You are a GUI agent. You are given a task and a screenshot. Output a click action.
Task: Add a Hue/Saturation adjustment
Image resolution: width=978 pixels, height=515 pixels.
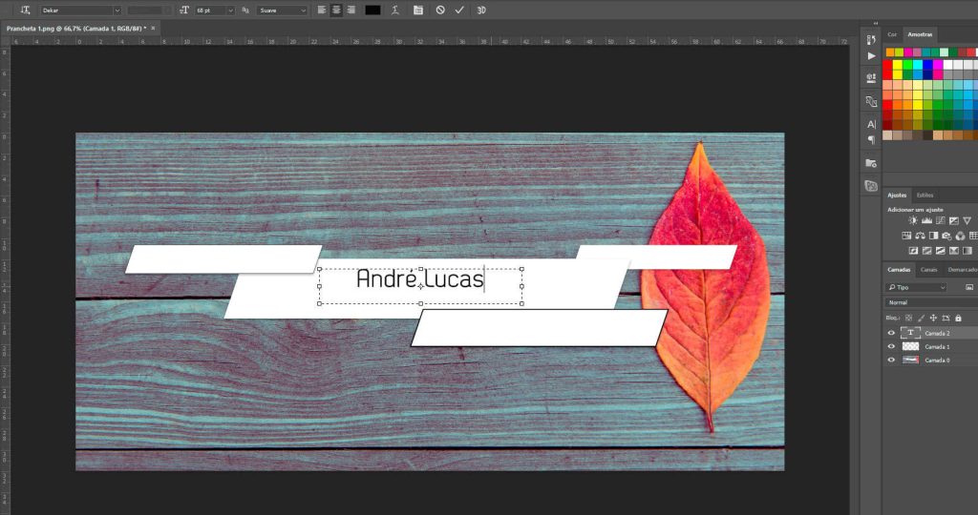coord(906,236)
